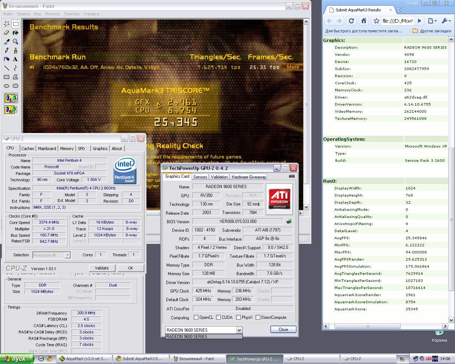Select the Airbrush spray tool

(x=7, y=59)
